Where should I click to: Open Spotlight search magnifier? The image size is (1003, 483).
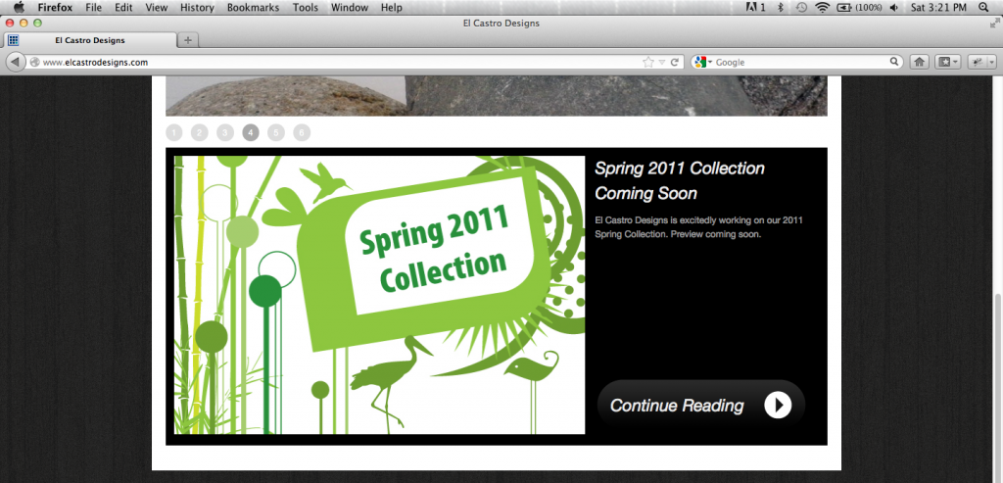(x=983, y=8)
